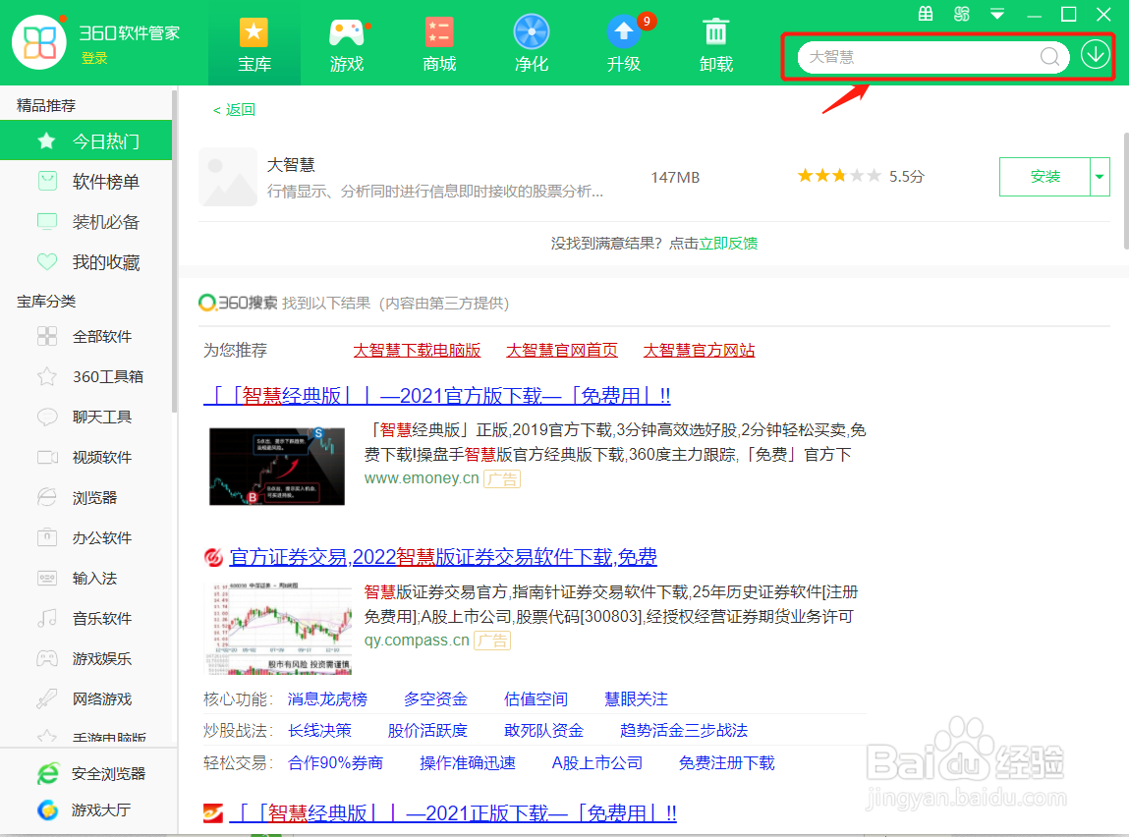This screenshot has width=1129, height=837.
Task: Click the 视频软件 camera icon
Action: click(x=47, y=457)
